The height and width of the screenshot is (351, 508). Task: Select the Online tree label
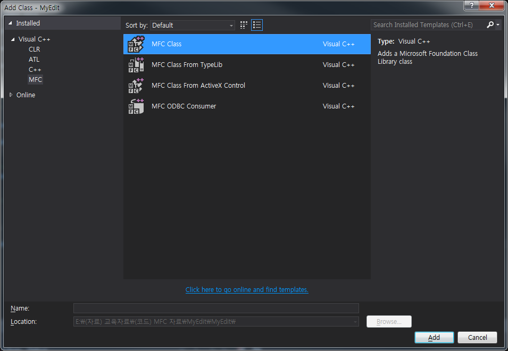point(26,95)
